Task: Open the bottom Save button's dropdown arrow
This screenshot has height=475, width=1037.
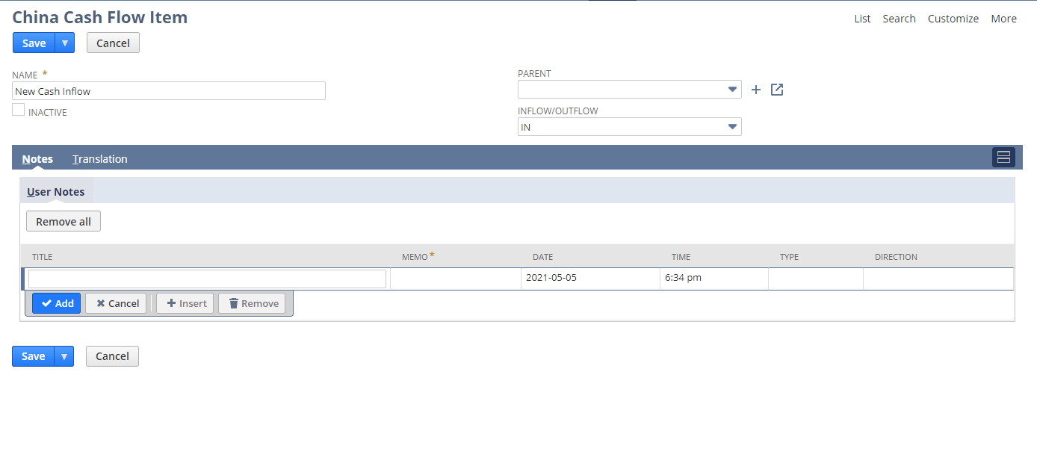Action: tap(64, 356)
